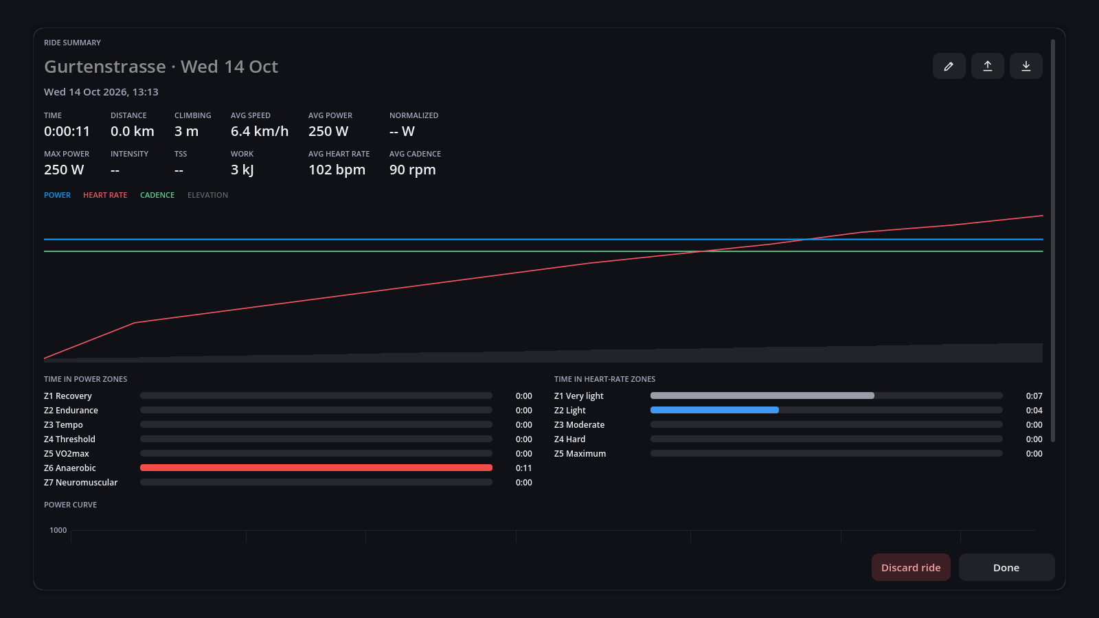
Task: Click the pencil edit ride icon
Action: click(949, 66)
